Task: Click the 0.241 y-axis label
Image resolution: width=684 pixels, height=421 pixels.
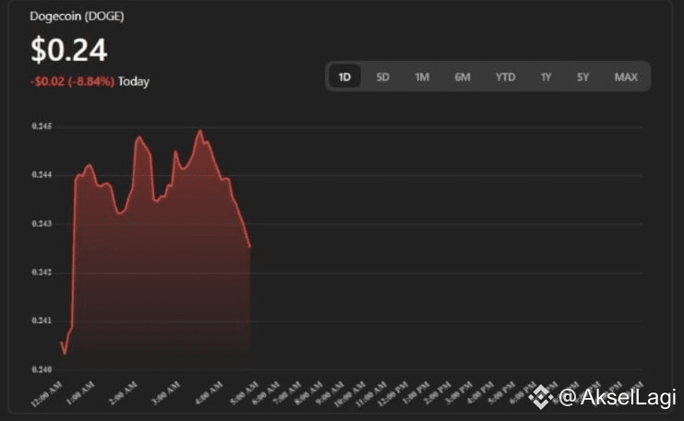Action: coord(42,321)
